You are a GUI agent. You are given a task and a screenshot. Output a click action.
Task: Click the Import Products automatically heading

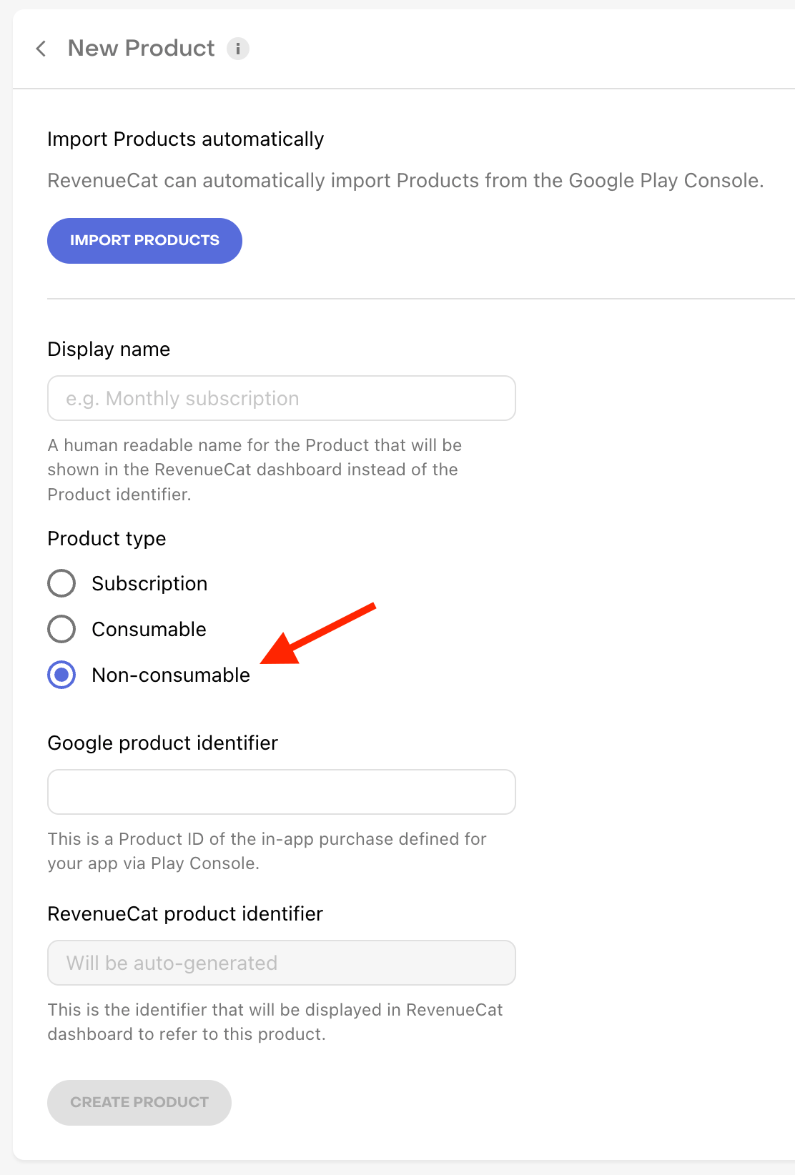[x=185, y=139]
